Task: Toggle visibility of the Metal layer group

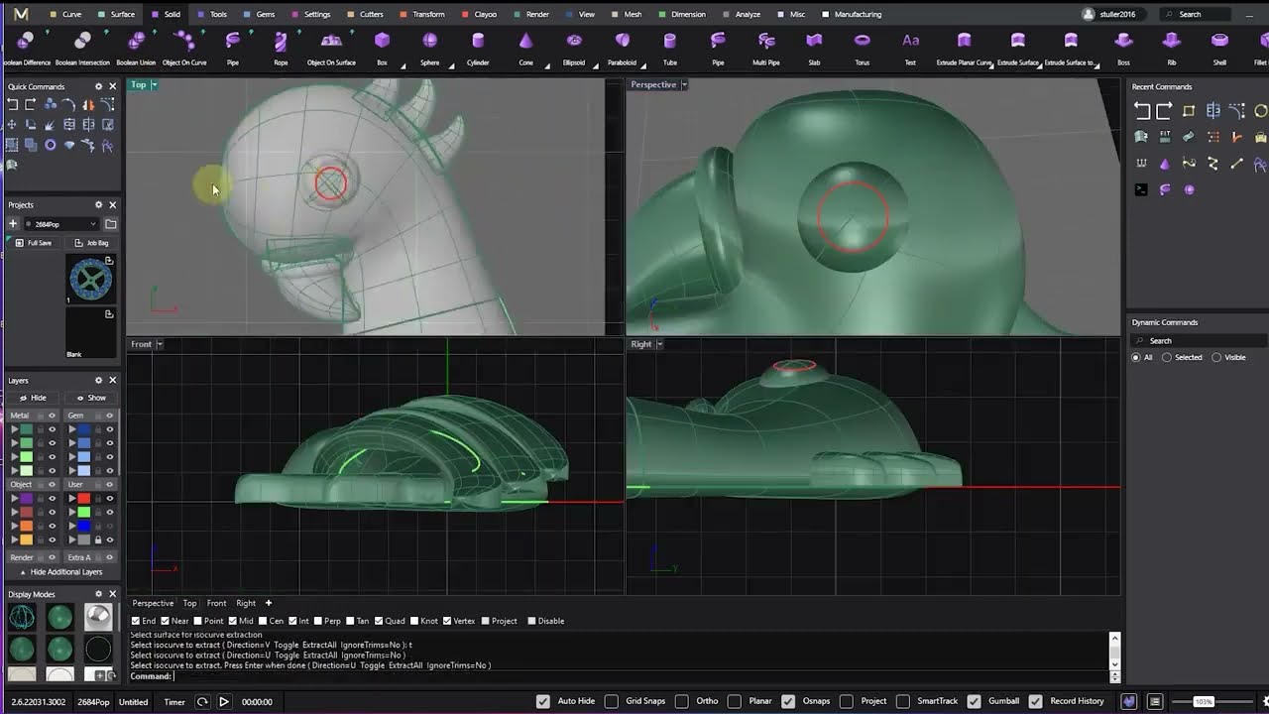Action: (52, 416)
